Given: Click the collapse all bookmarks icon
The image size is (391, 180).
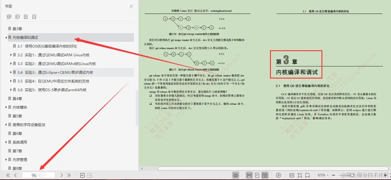Looking at the screenshot, I should tap(17, 17).
